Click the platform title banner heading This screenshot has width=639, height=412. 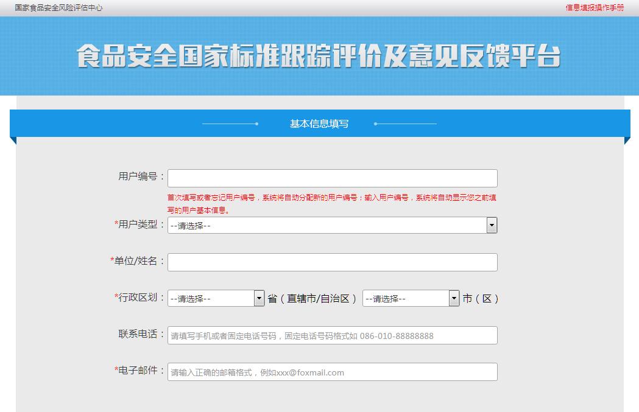319,56
